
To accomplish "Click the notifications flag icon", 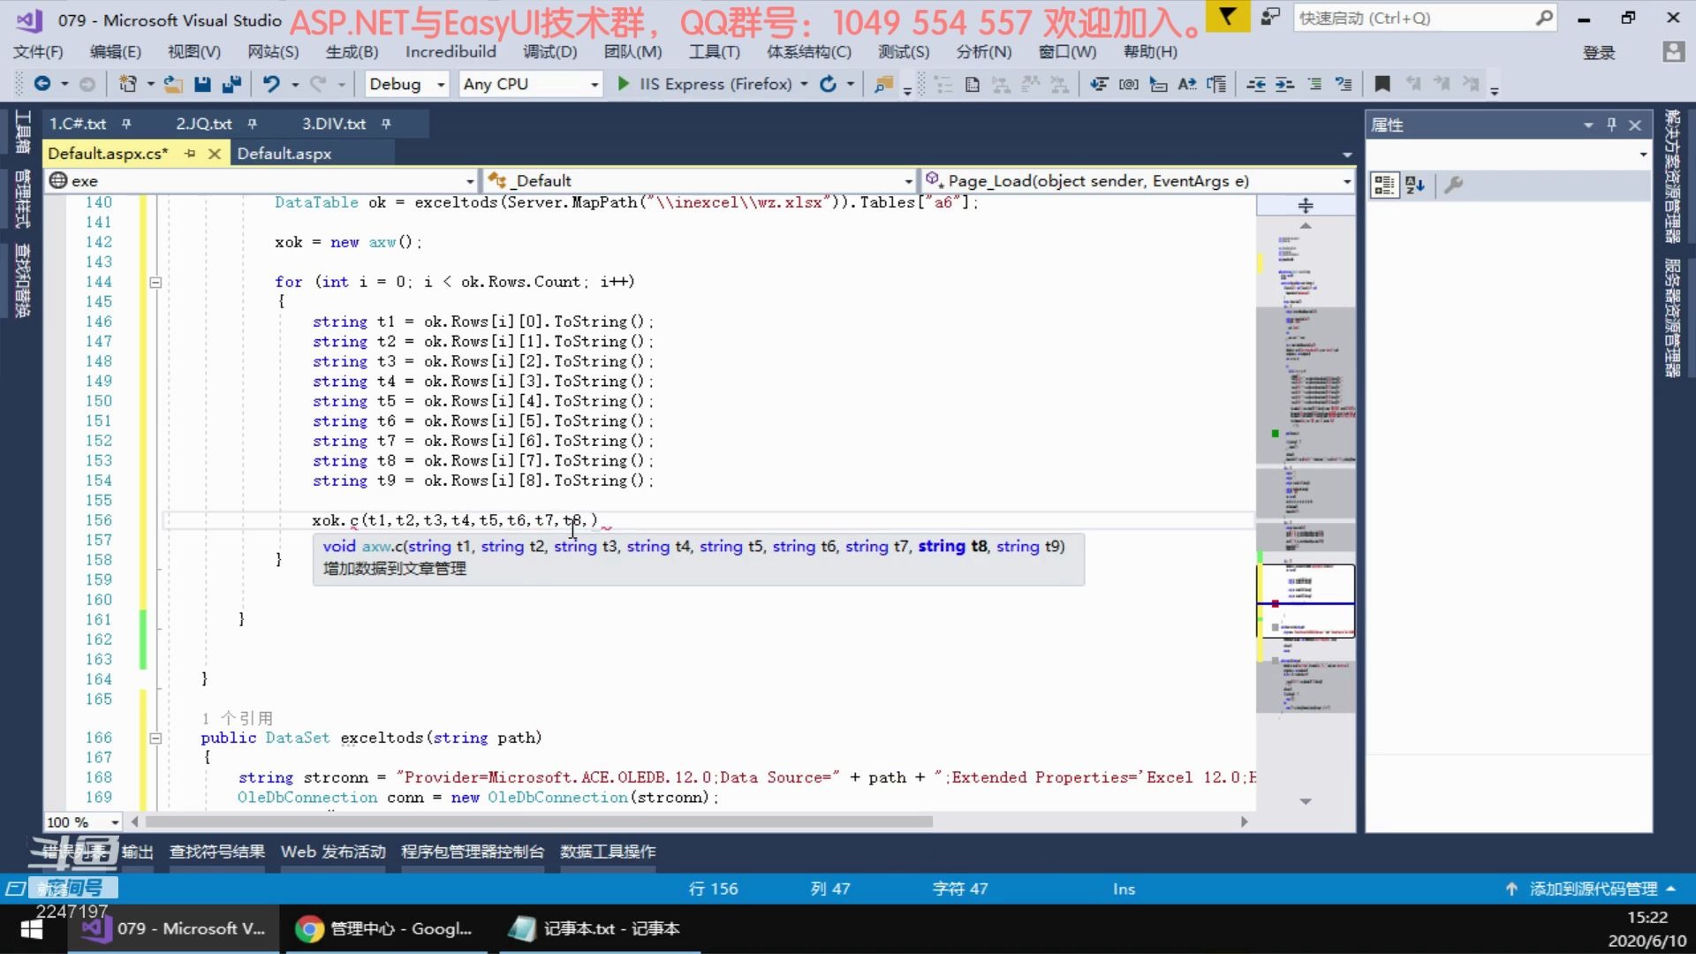I will (1227, 16).
